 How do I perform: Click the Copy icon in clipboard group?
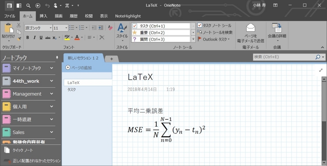coord(19,32)
